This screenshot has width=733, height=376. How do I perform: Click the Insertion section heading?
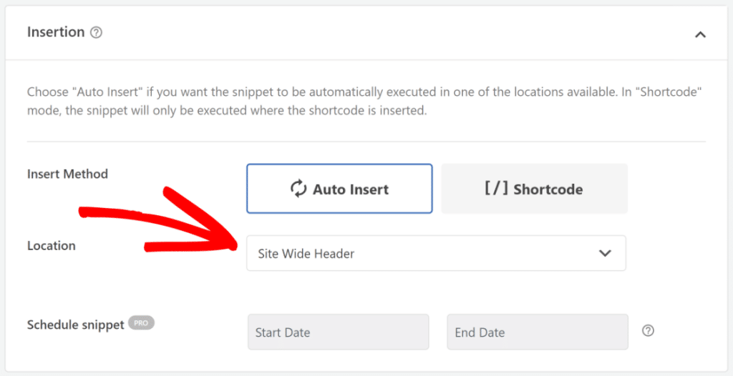[x=56, y=32]
